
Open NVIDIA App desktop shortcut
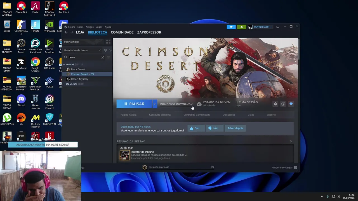coord(50,26)
